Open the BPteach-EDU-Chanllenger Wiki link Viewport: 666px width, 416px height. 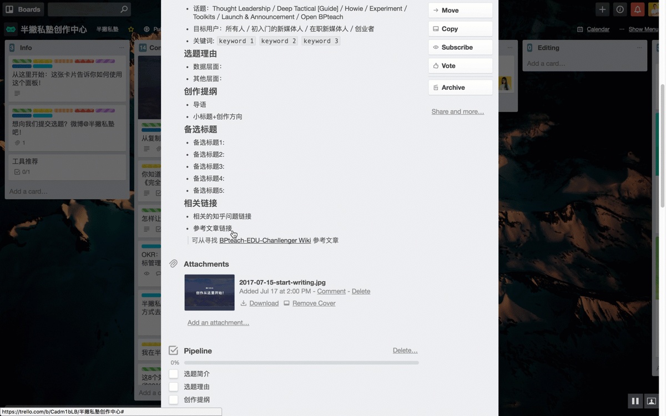265,240
